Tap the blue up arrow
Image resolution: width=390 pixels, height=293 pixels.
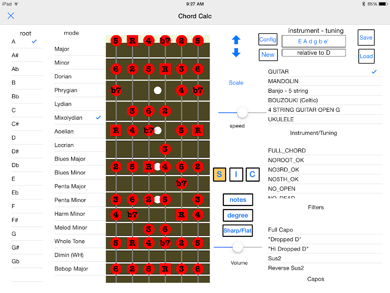tap(236, 40)
